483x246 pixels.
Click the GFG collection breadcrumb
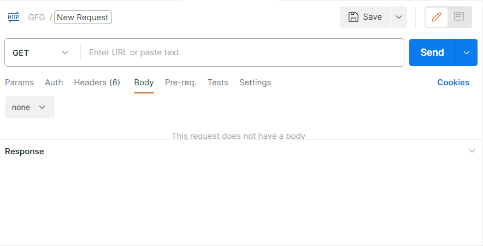[x=37, y=17]
